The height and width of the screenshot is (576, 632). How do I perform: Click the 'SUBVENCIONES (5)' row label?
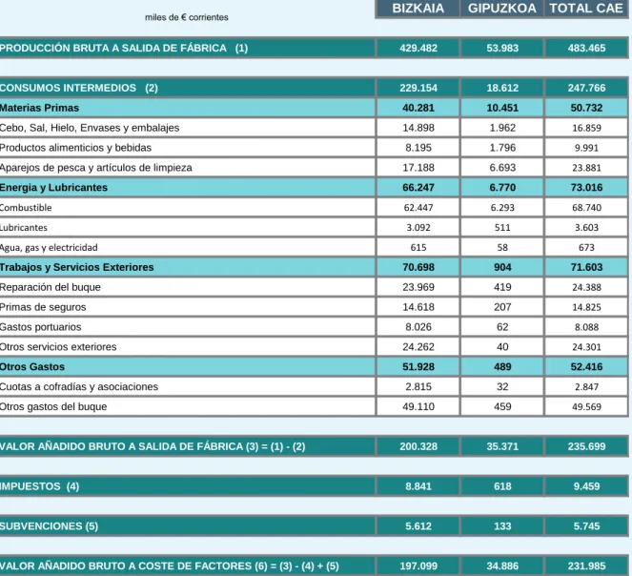[49, 526]
